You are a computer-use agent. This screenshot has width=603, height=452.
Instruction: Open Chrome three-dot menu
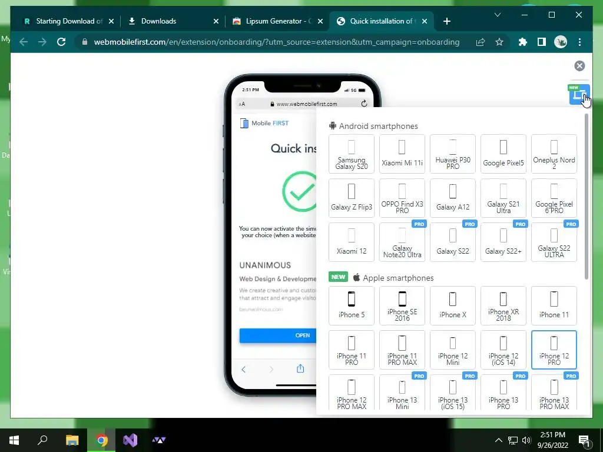pos(579,42)
